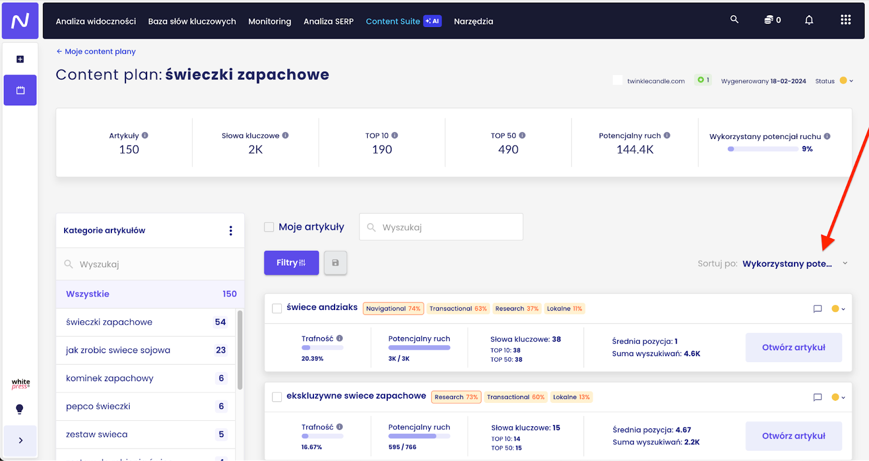Focus the category search Wyszukaj field
The width and height of the screenshot is (869, 461).
150,264
